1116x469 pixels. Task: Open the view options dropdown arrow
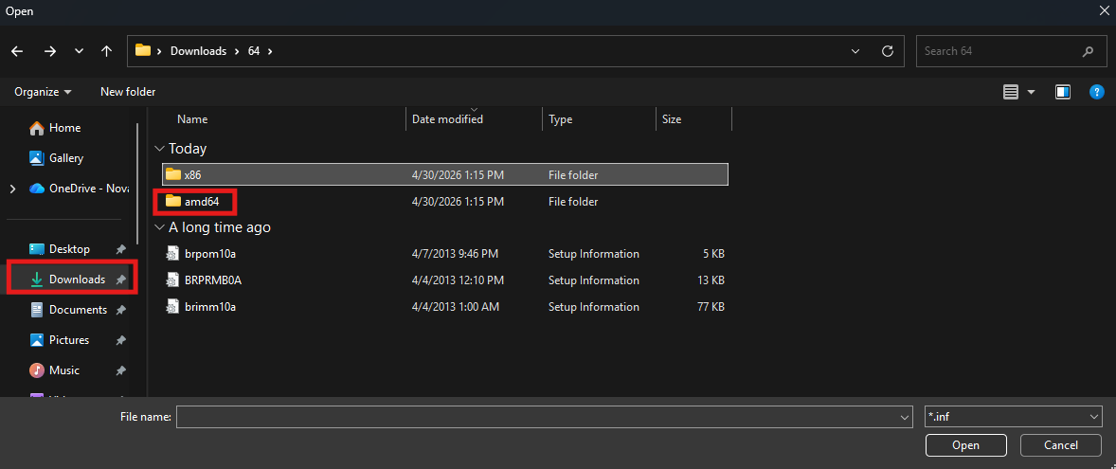(x=1032, y=92)
